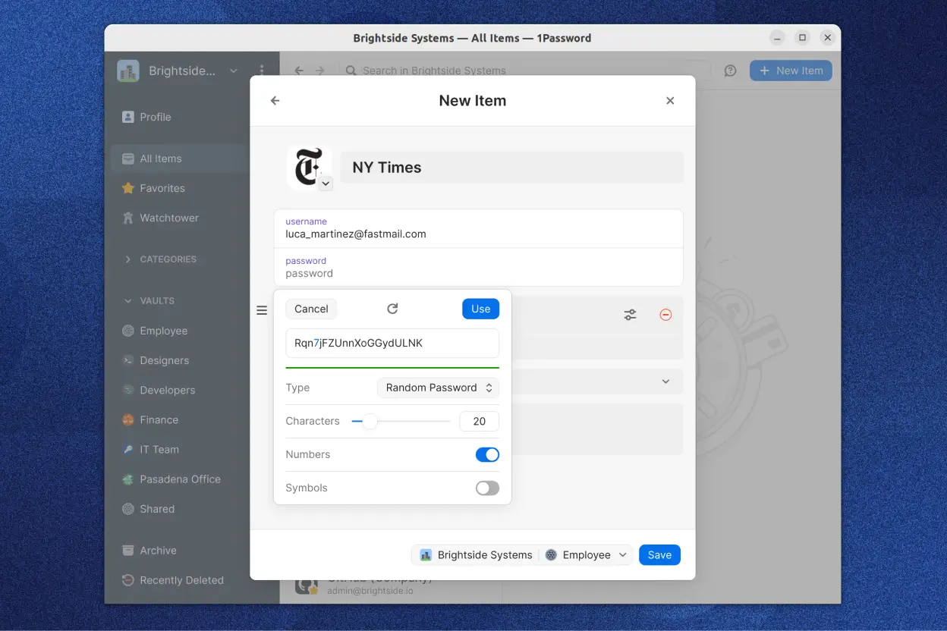Click the password entry field
This screenshot has height=631, width=947.
(x=479, y=267)
